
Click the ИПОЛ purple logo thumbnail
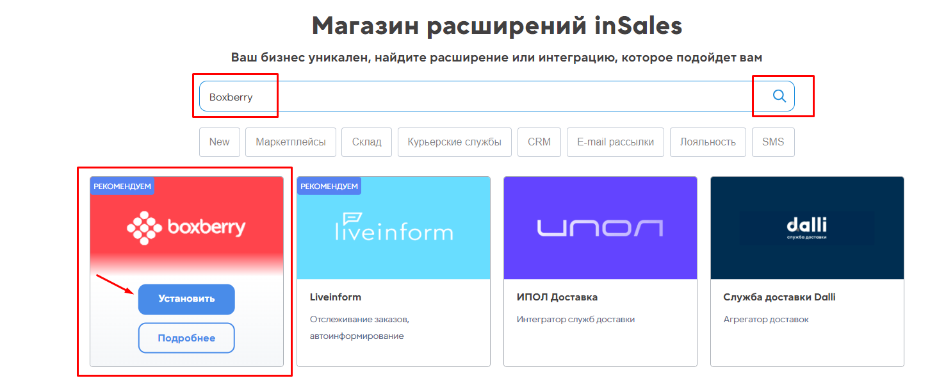point(600,228)
